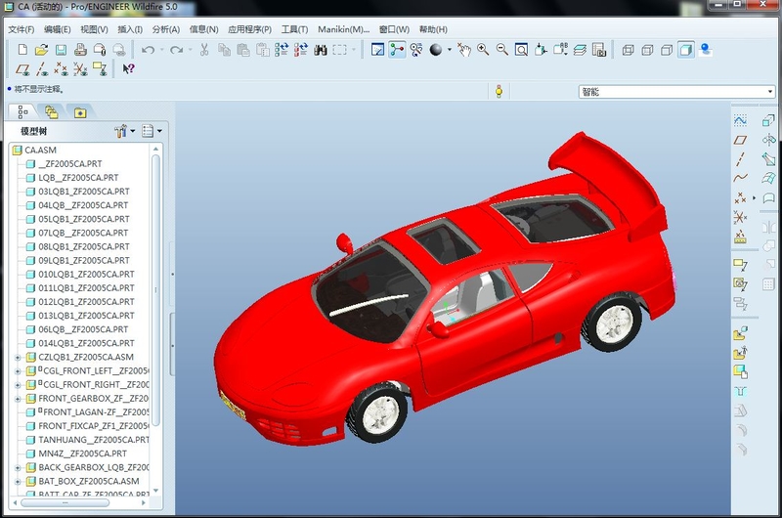Create a new file with the New icon

coord(22,50)
